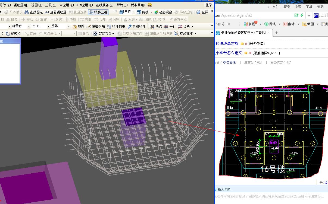This screenshot has height=204, width=328.
Task: Open the 在线服务 menu
Action: [x=104, y=5]
